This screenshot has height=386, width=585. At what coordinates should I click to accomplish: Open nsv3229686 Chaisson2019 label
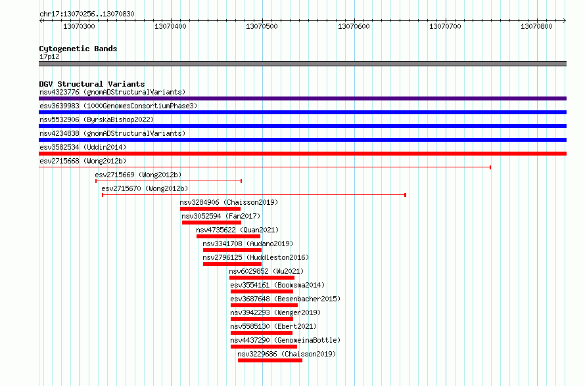(287, 354)
